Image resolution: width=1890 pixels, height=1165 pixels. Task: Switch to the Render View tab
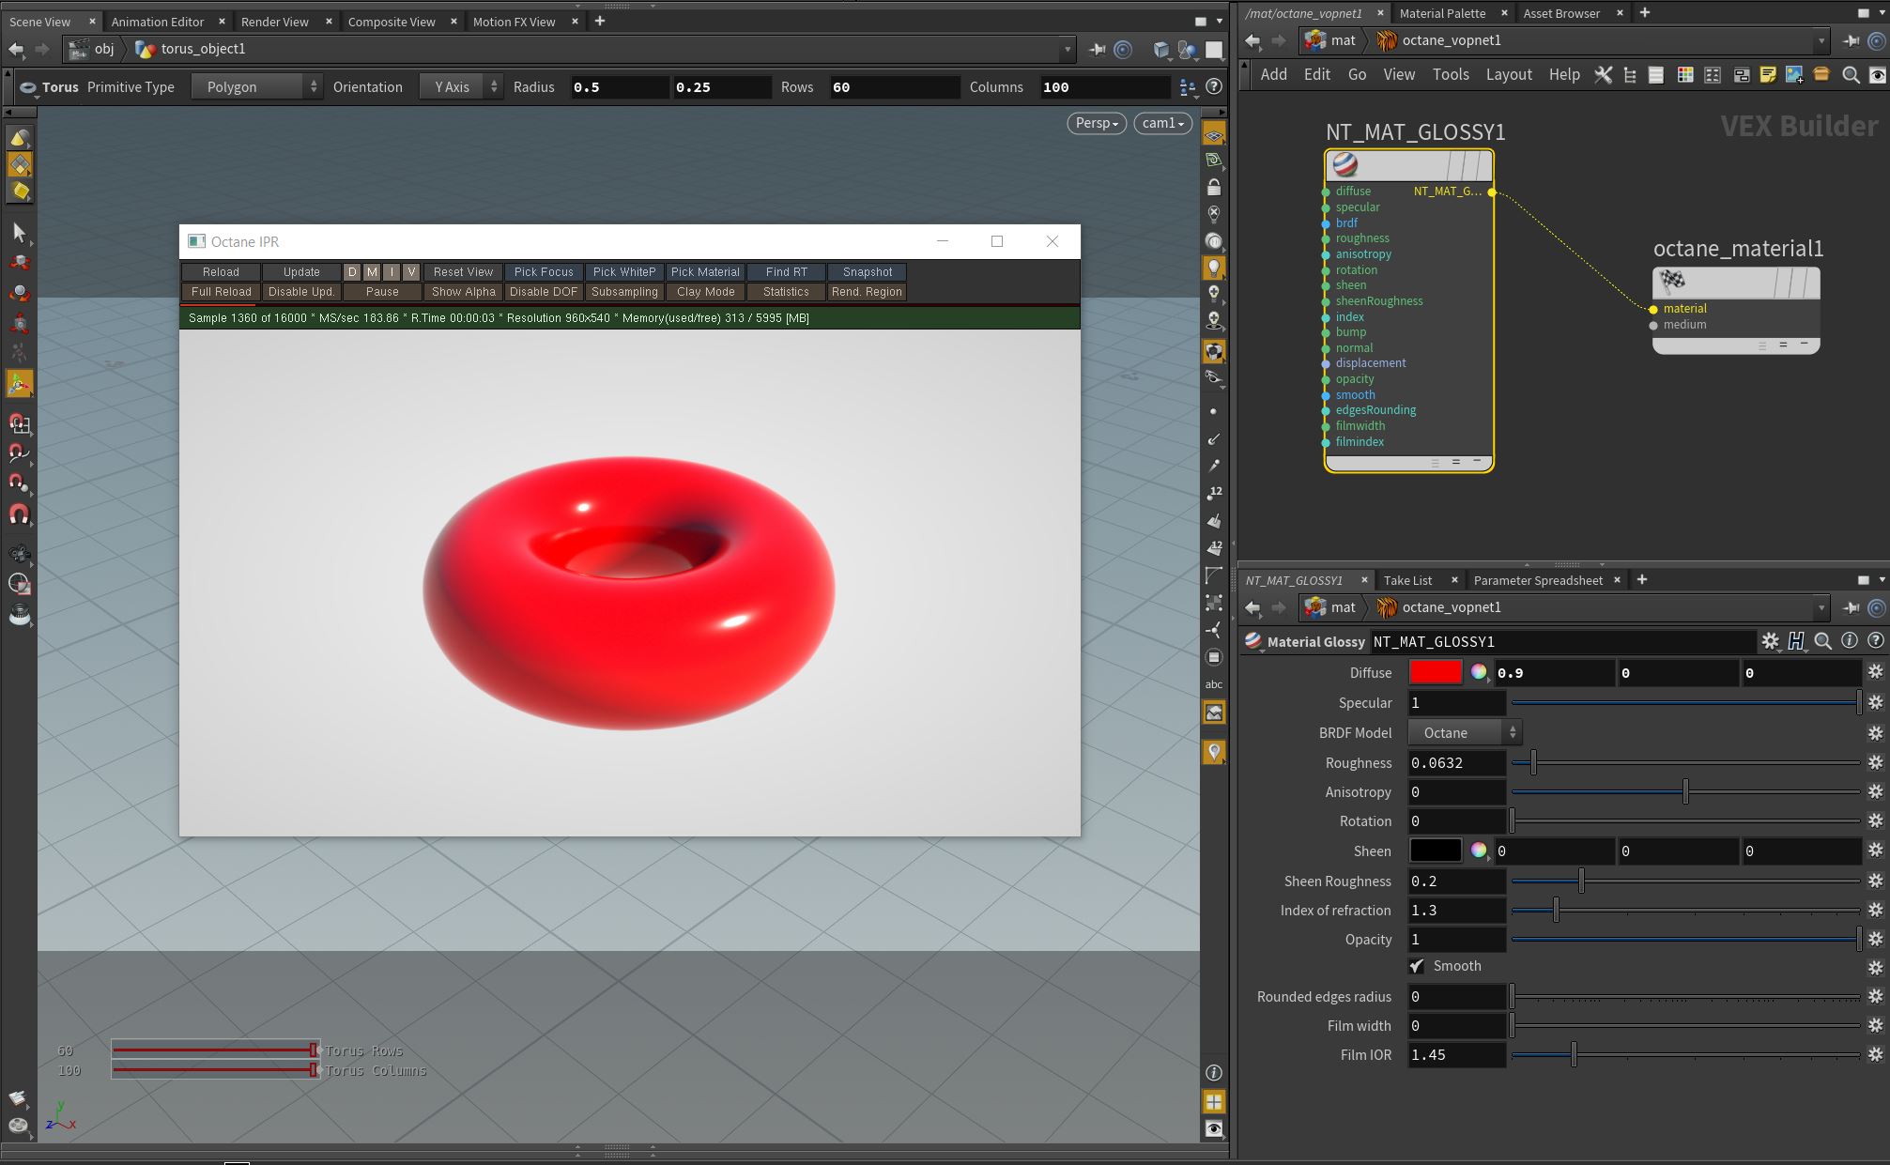click(x=274, y=22)
